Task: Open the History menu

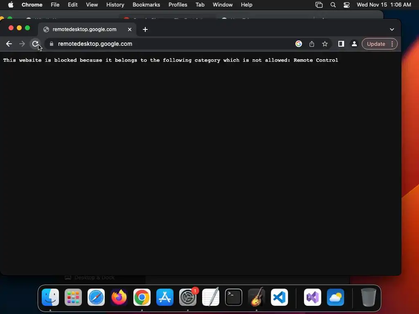Action: click(x=115, y=4)
